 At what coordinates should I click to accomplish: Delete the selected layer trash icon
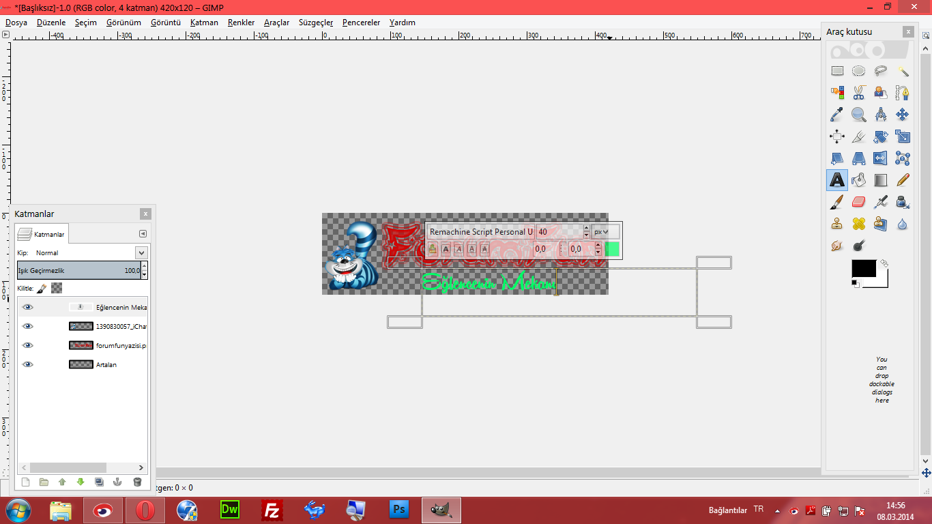[137, 482]
